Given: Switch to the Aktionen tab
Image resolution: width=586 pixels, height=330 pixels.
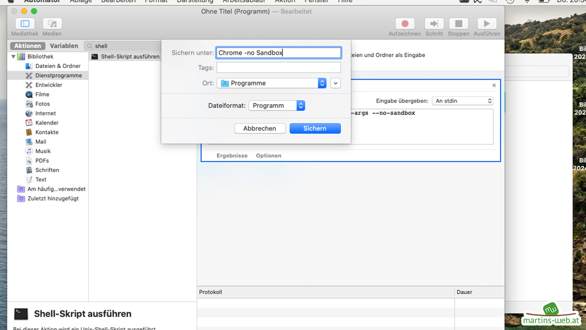Looking at the screenshot, I should 27,46.
